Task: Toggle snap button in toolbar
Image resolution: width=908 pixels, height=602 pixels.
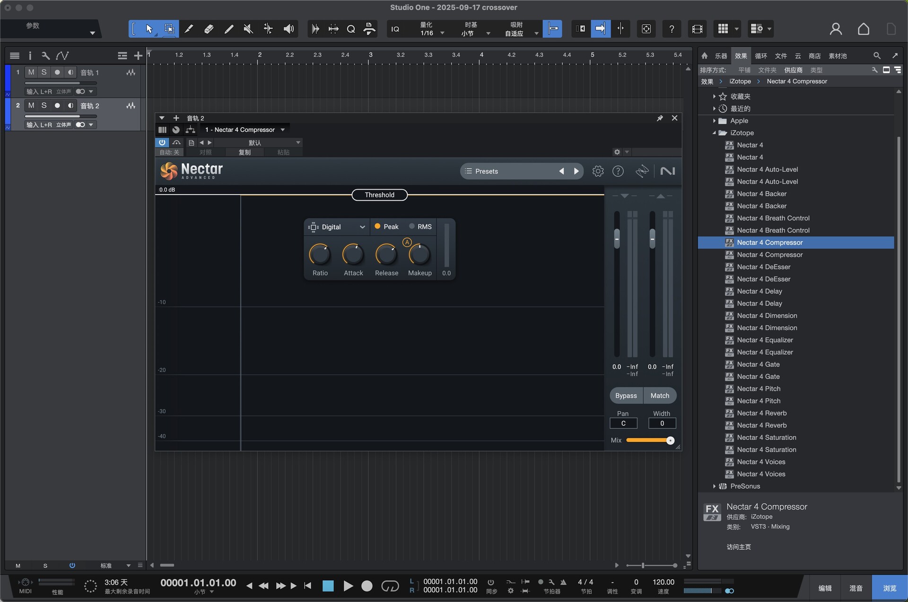Action: point(552,29)
